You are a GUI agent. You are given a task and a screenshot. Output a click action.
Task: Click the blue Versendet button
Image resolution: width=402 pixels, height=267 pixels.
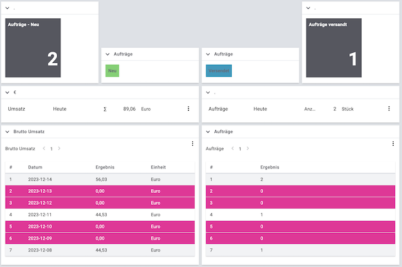click(x=219, y=71)
